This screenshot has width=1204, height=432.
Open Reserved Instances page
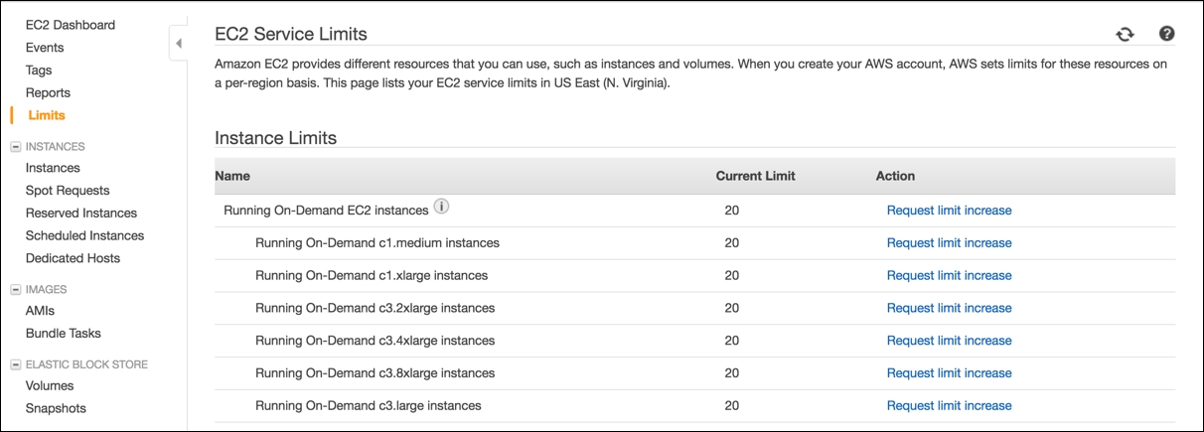pos(81,214)
